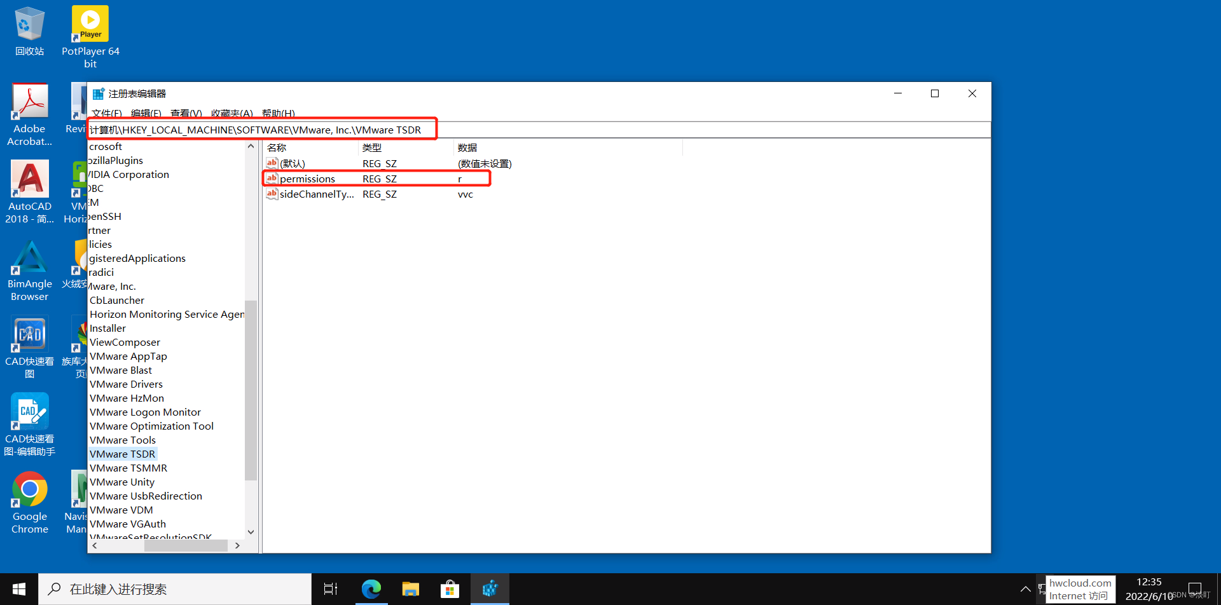
Task: Select the Installer key
Action: pos(107,328)
